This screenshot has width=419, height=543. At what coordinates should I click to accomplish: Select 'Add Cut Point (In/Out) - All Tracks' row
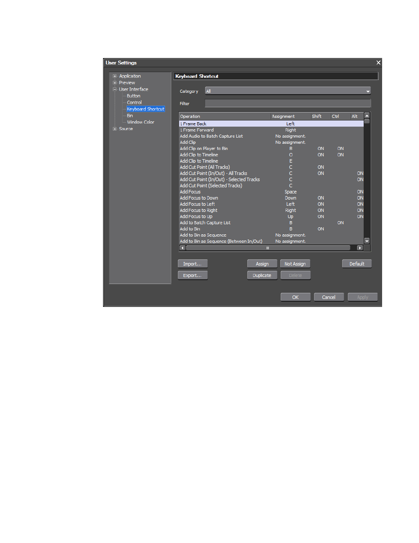click(x=271, y=173)
